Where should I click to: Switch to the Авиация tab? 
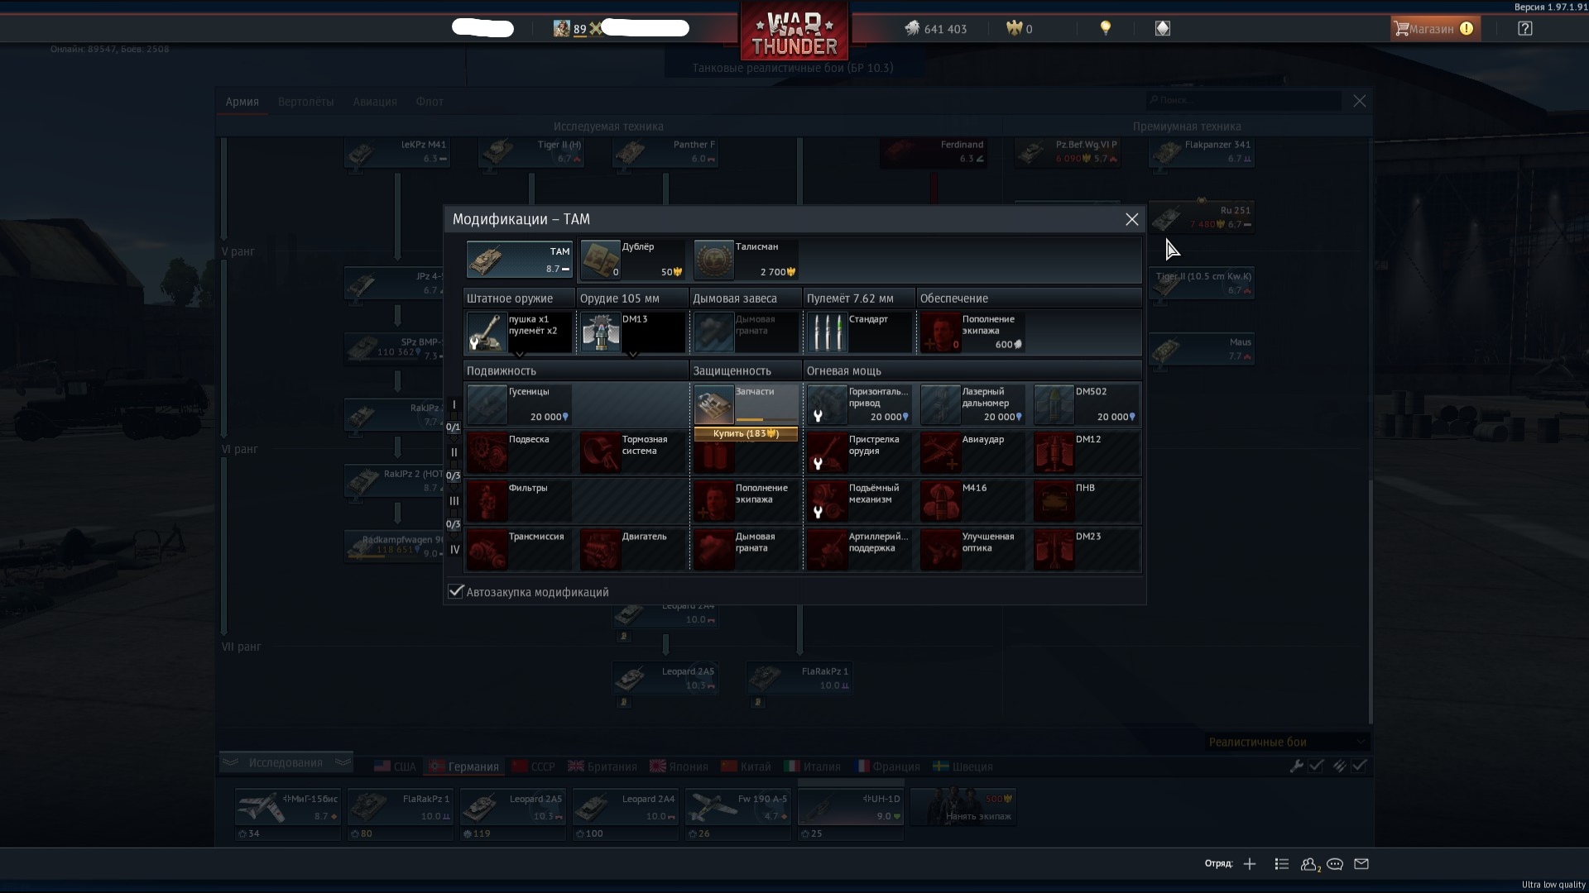[375, 102]
